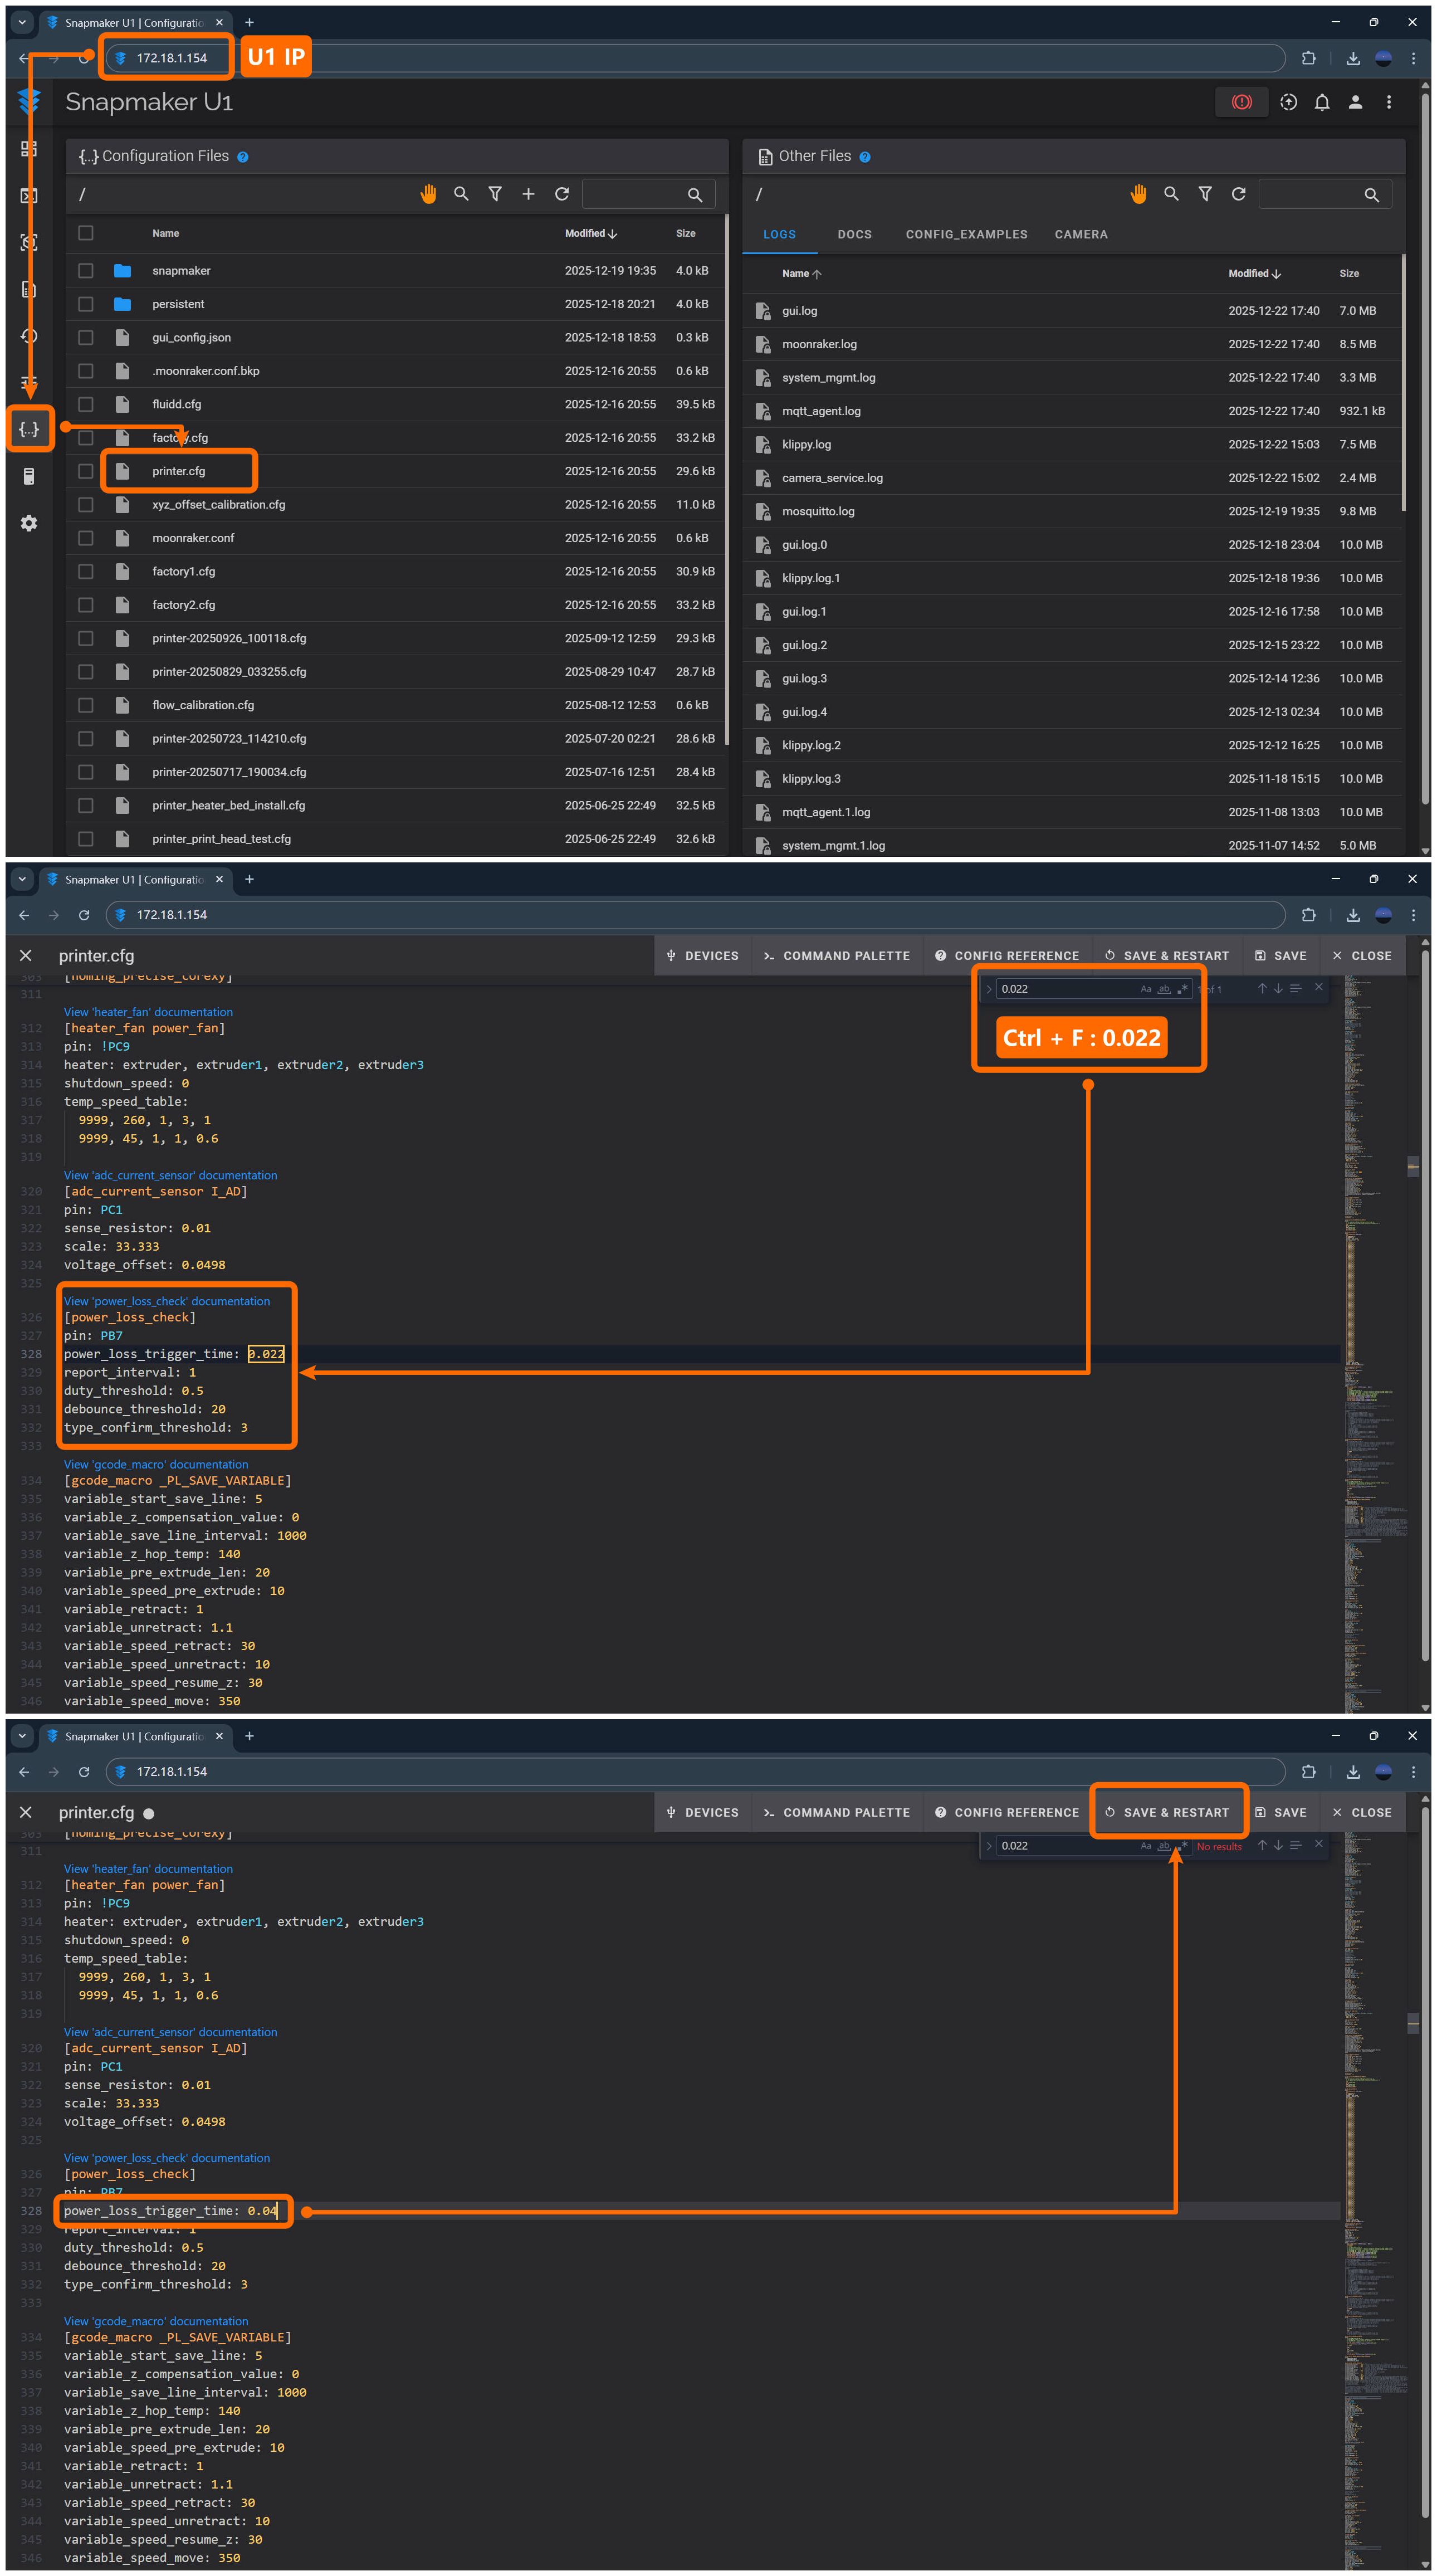
Task: Switch to the DOCS tab
Action: coord(854,234)
